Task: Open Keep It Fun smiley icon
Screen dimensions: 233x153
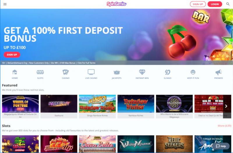Action: (193, 72)
